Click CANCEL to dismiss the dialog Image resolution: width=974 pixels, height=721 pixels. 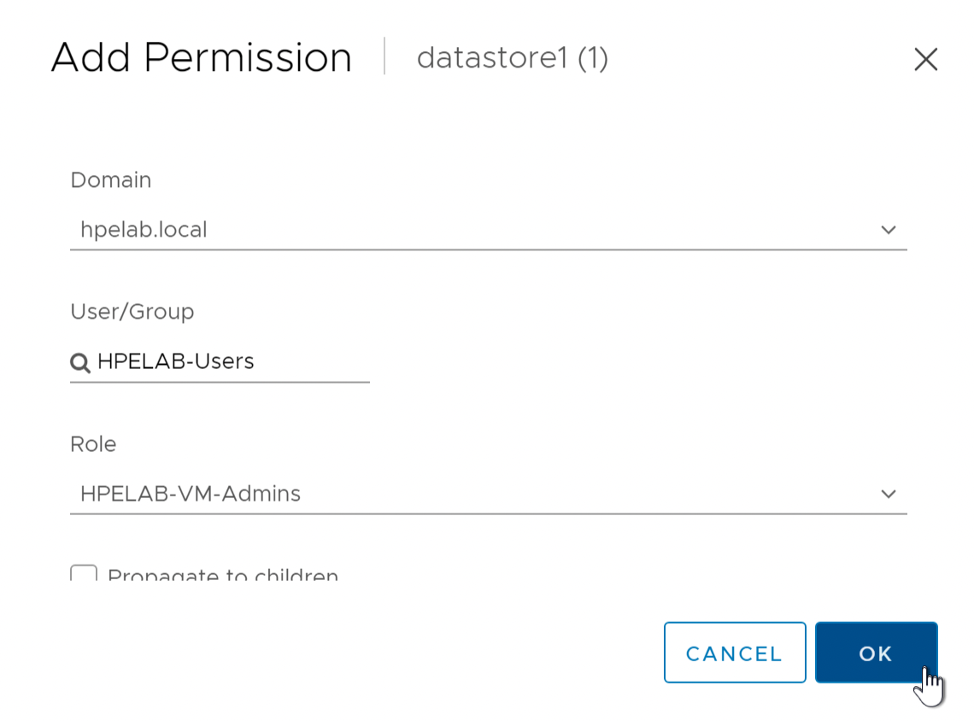[x=735, y=653]
